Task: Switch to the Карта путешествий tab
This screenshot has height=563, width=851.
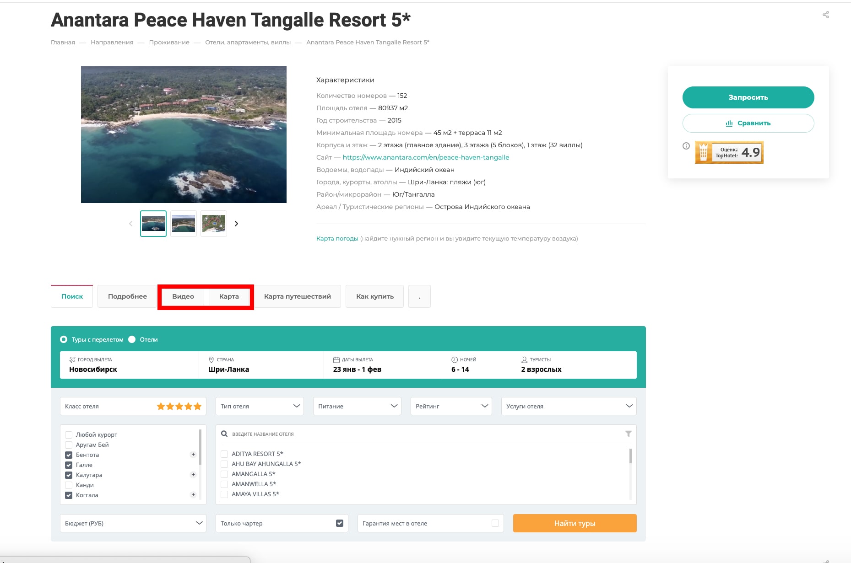Action: pyautogui.click(x=298, y=296)
